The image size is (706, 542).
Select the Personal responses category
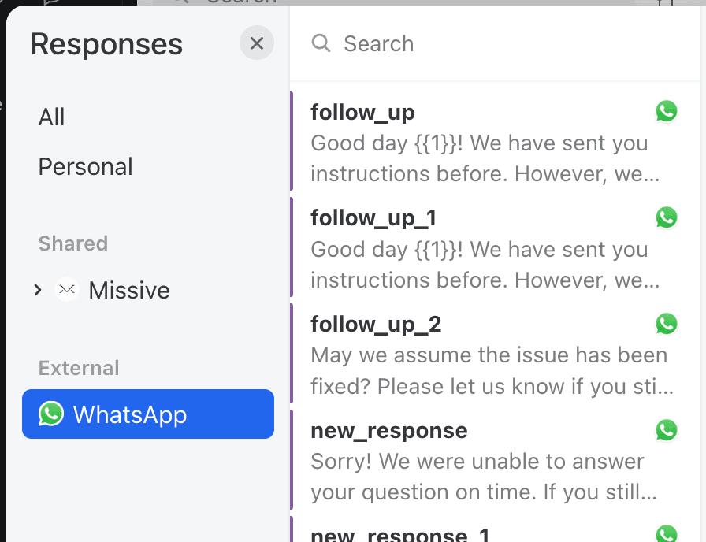pos(86,167)
